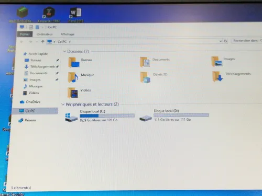Click the refresh icon beside address bar
This screenshot has width=262, height=196.
click(x=225, y=41)
